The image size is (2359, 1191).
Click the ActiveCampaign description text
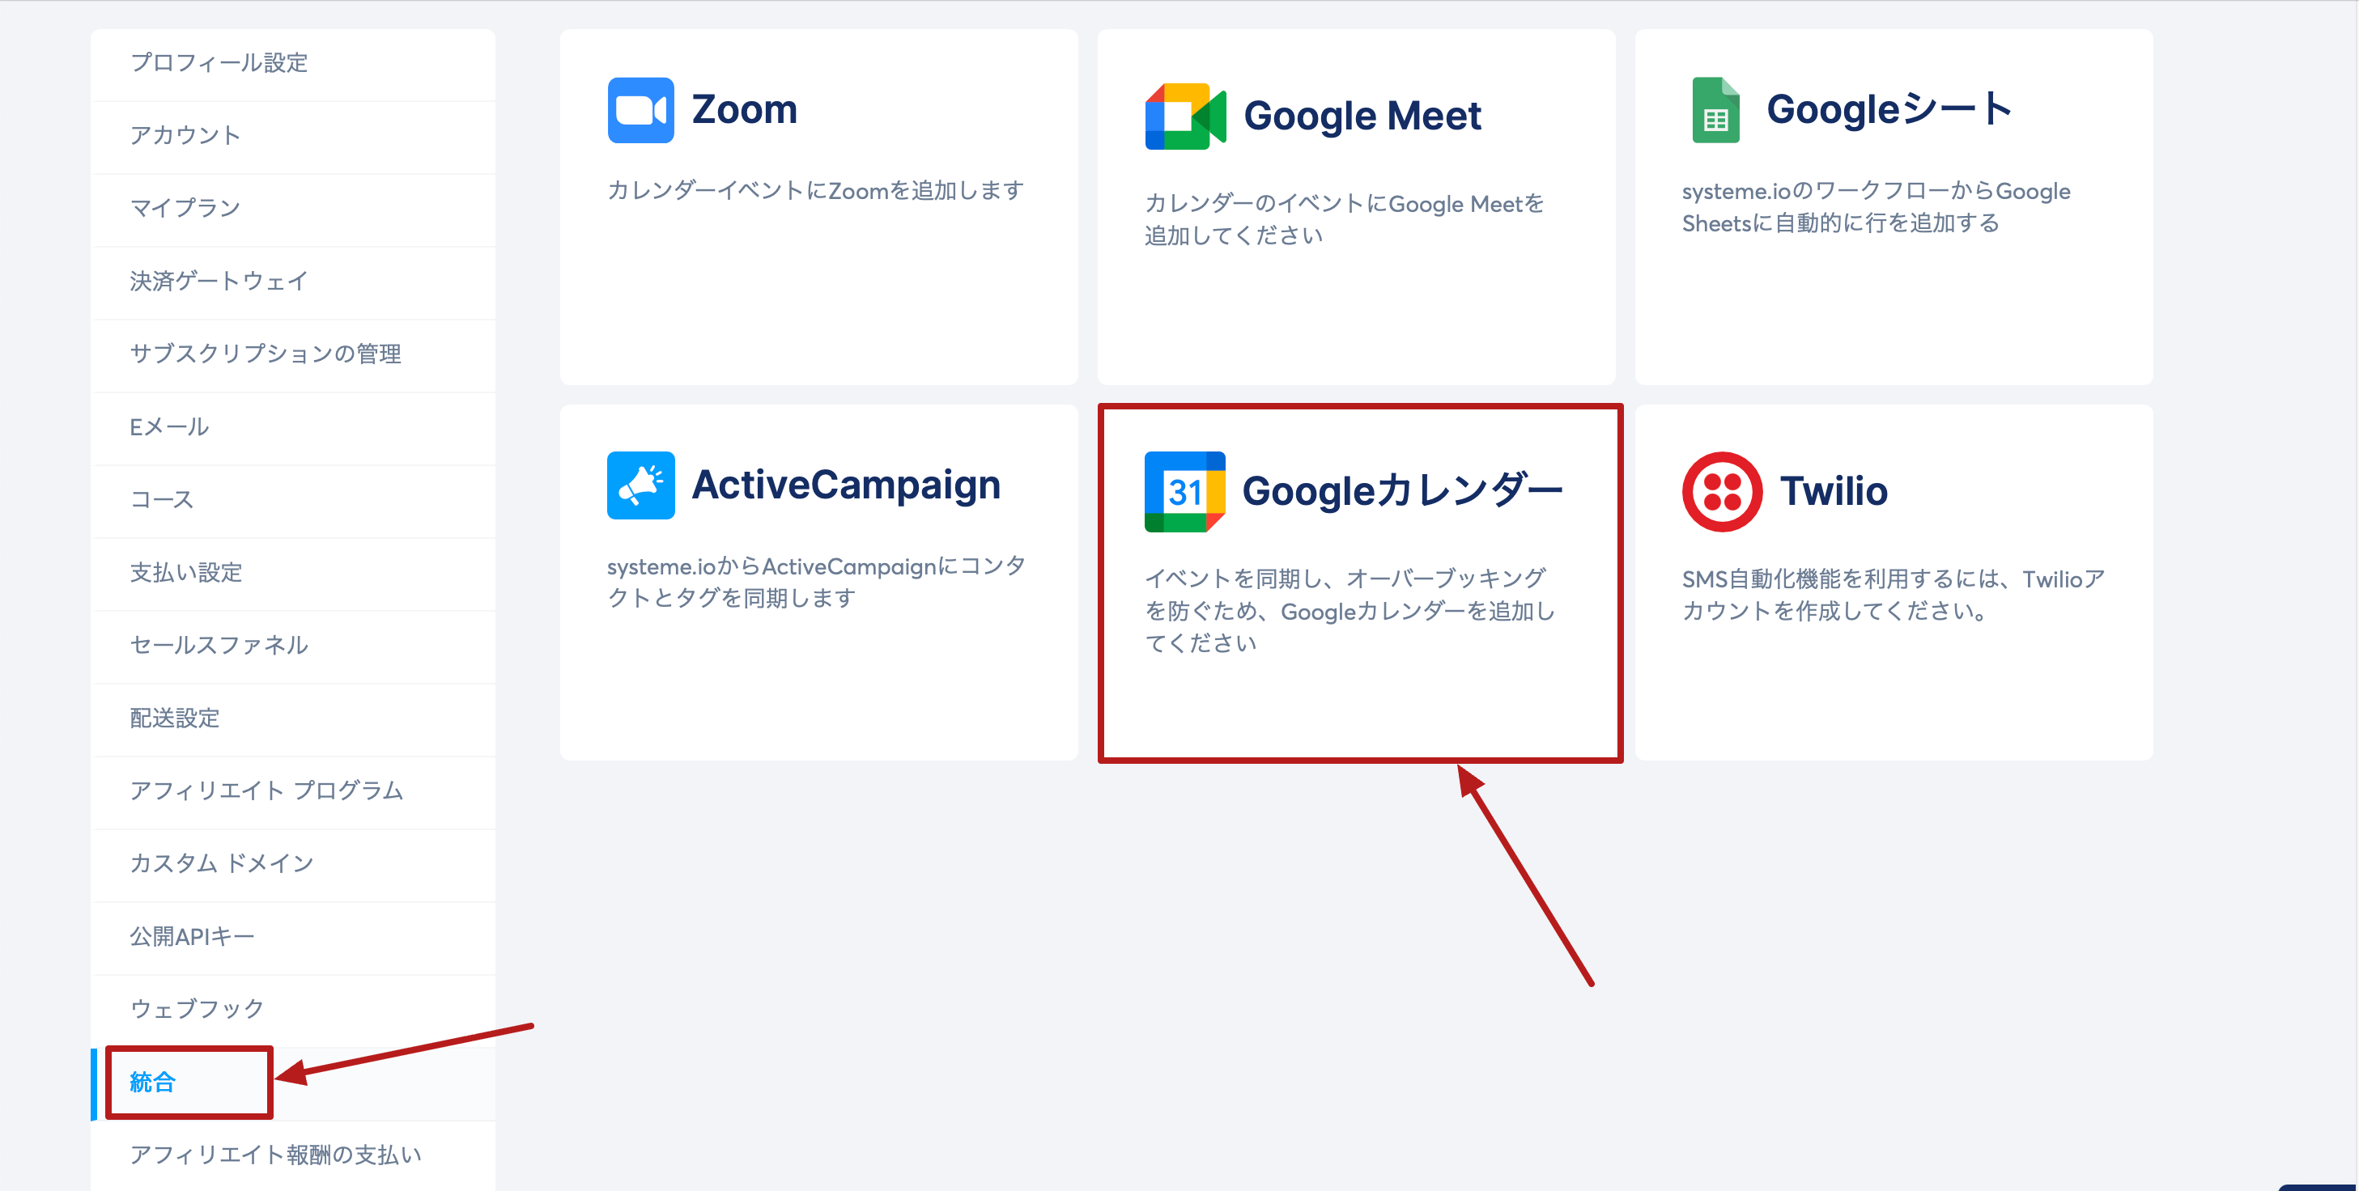(815, 583)
